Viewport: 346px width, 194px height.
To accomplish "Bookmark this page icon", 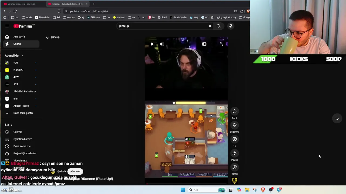I will pos(59,11).
